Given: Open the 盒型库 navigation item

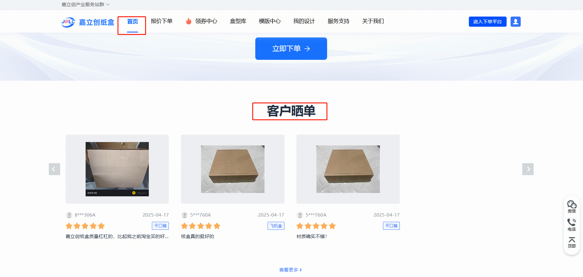Looking at the screenshot, I should pyautogui.click(x=238, y=21).
